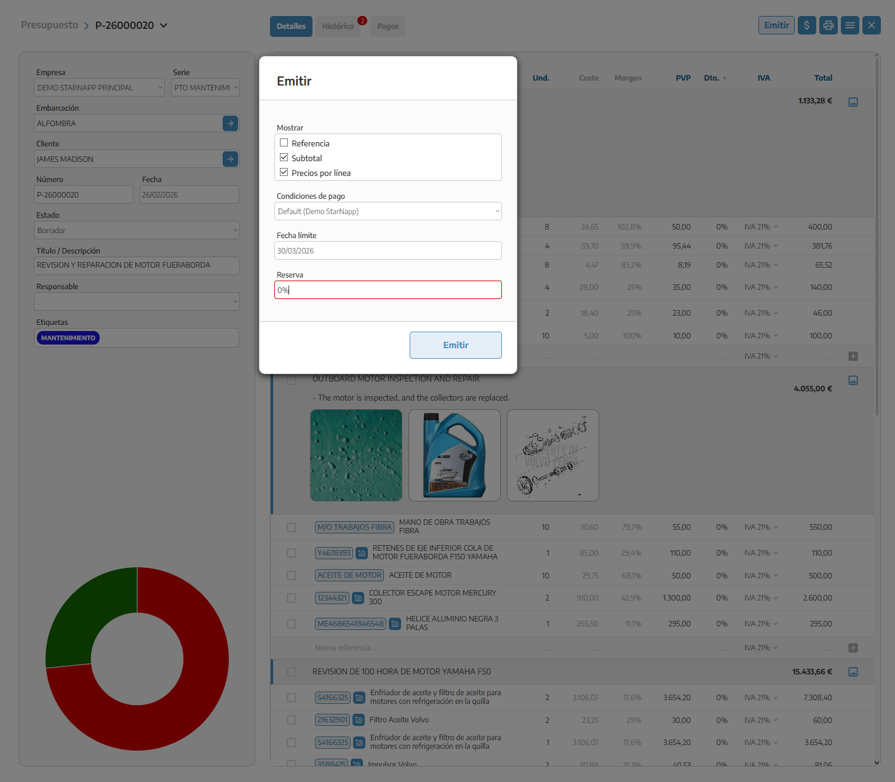Tick checkbox for HELICE ALUMINIO NEGRA row
The width and height of the screenshot is (895, 782).
click(x=292, y=624)
